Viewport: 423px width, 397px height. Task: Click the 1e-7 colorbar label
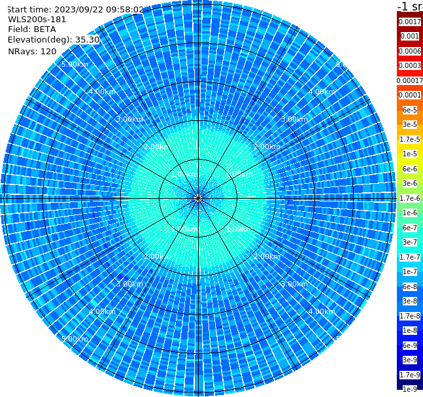410,271
